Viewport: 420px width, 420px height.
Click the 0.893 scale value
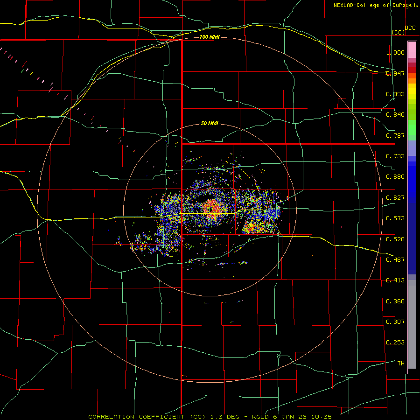(395, 94)
